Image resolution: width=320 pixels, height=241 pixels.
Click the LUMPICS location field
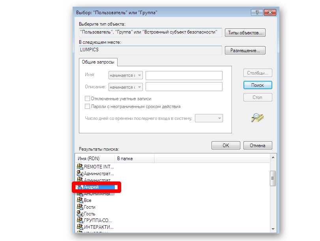pos(150,50)
